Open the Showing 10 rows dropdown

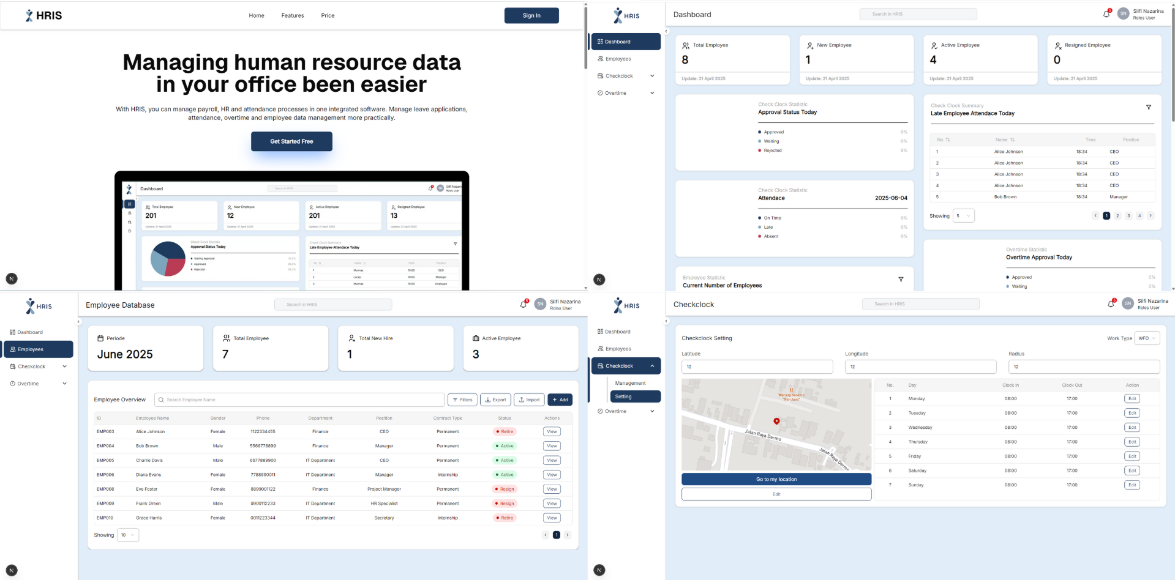click(128, 535)
